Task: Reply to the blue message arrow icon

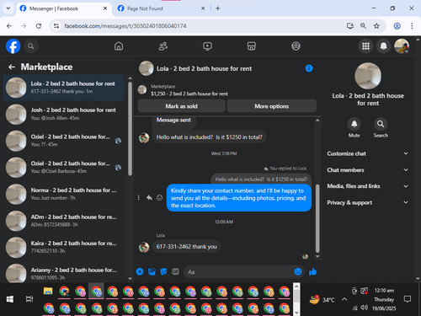Action: [x=149, y=198]
